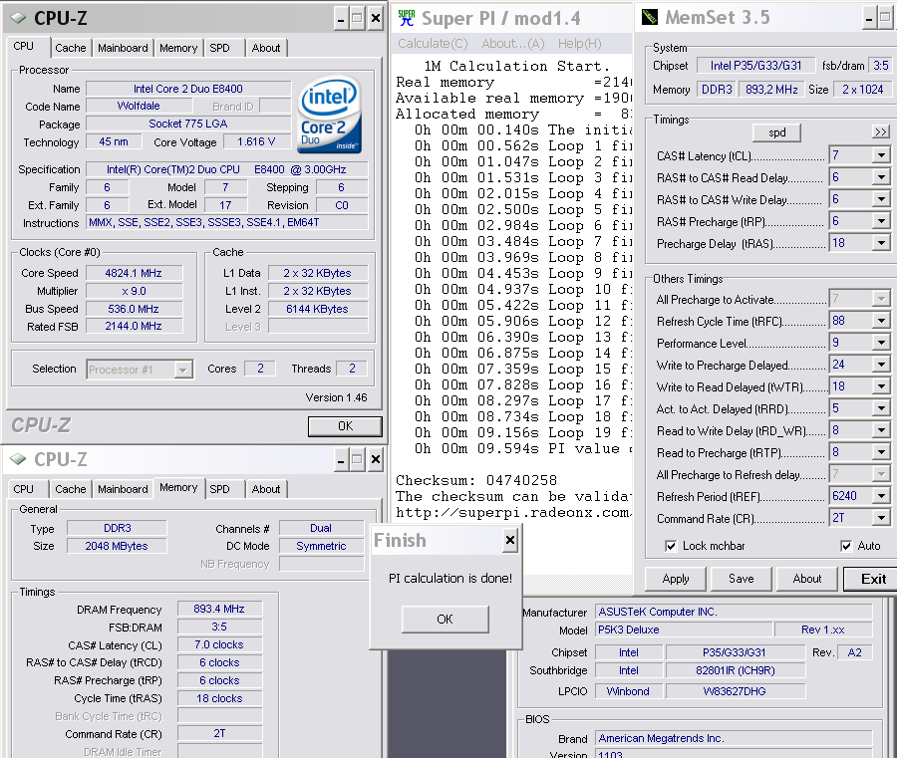
Task: Close the top CPU-Z window
Action: click(376, 19)
